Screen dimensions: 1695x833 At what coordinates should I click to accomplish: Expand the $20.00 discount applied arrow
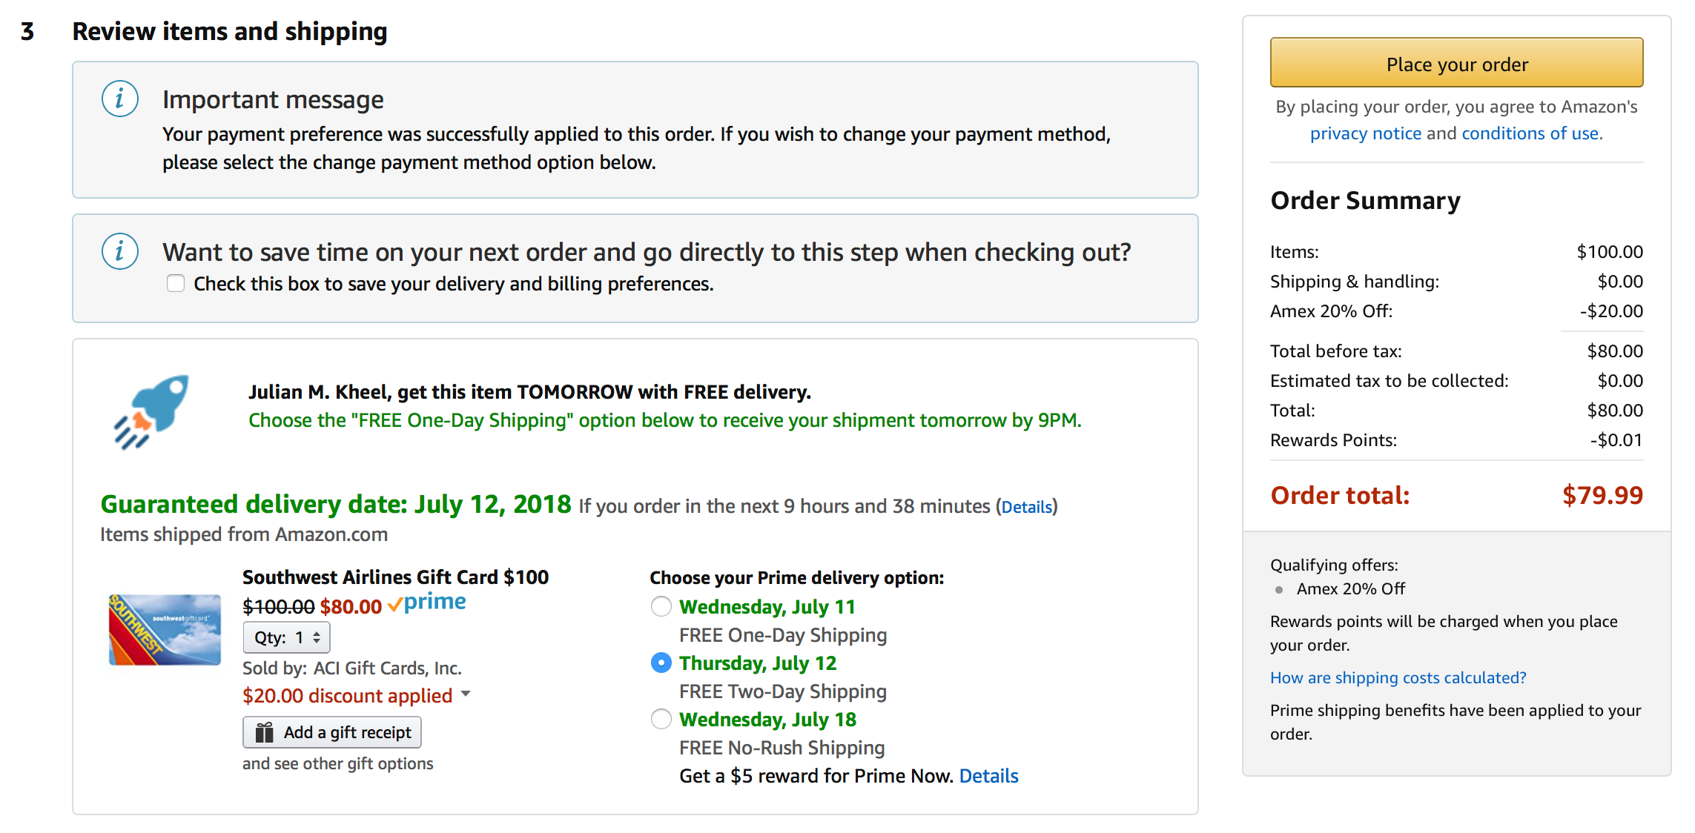[x=466, y=694]
